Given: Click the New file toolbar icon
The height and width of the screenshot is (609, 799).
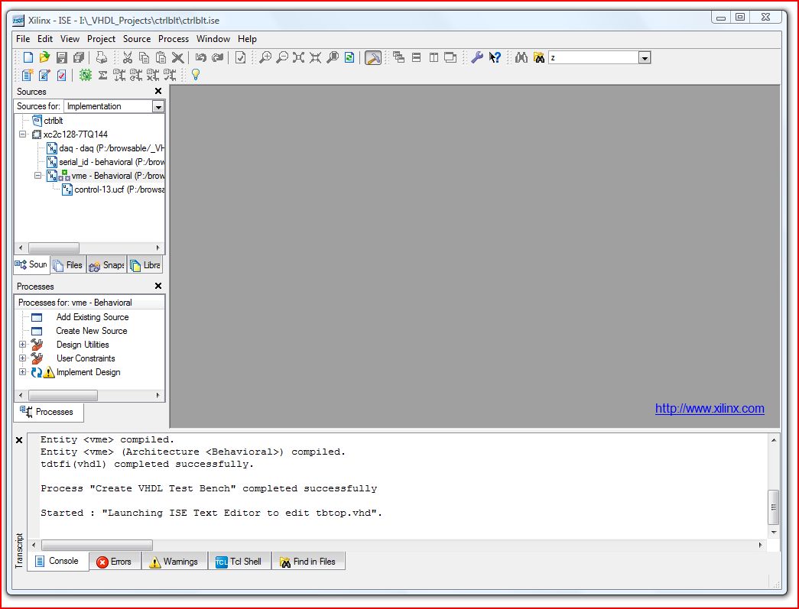Looking at the screenshot, I should tap(28, 57).
